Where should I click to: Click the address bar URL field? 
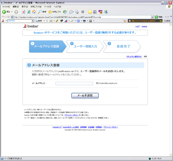coord(81,17)
